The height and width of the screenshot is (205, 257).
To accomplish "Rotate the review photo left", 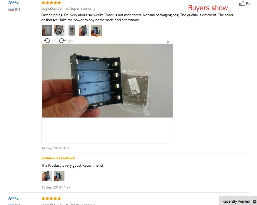I will [x=50, y=41].
